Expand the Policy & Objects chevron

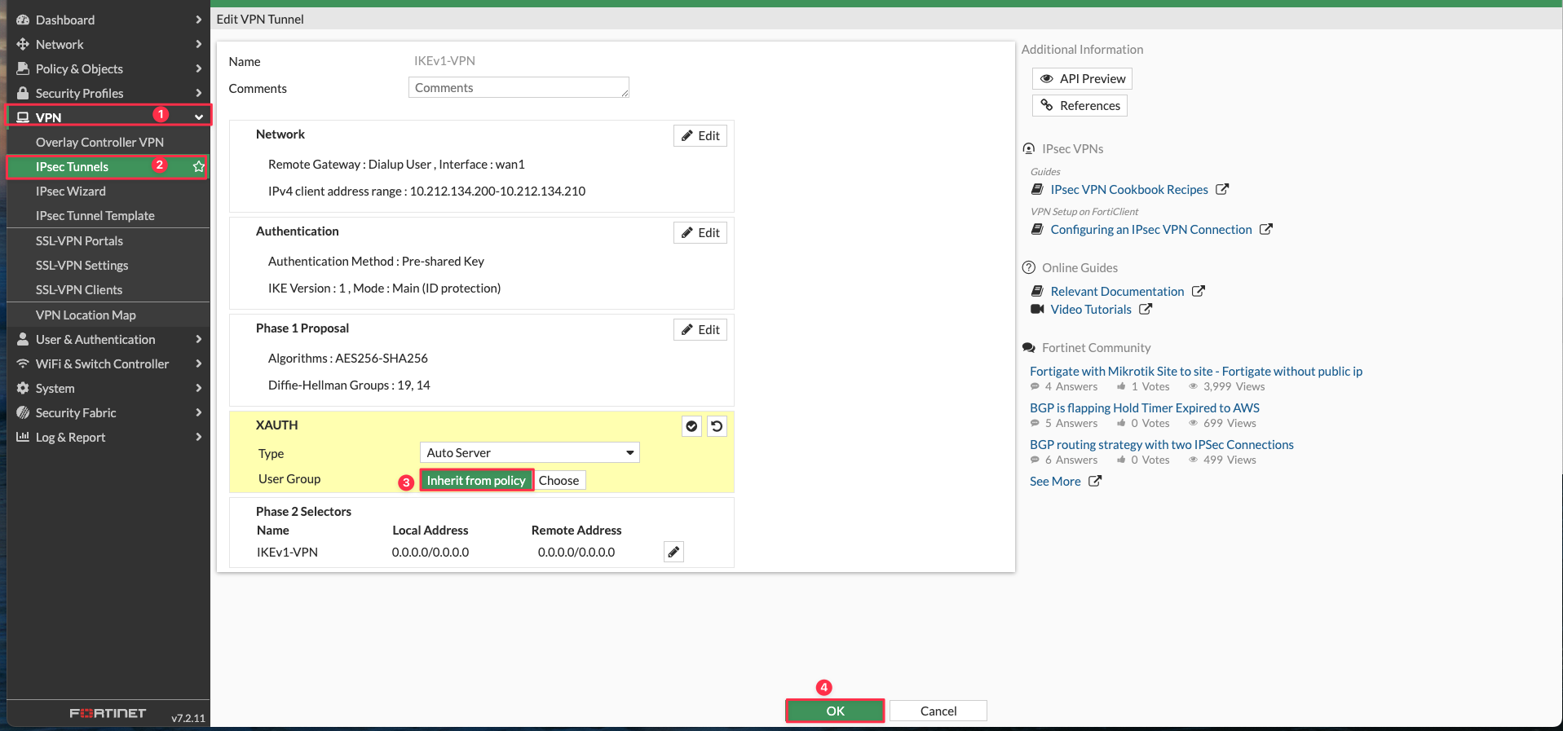[198, 68]
